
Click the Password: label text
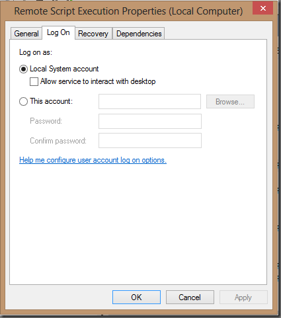(46, 121)
